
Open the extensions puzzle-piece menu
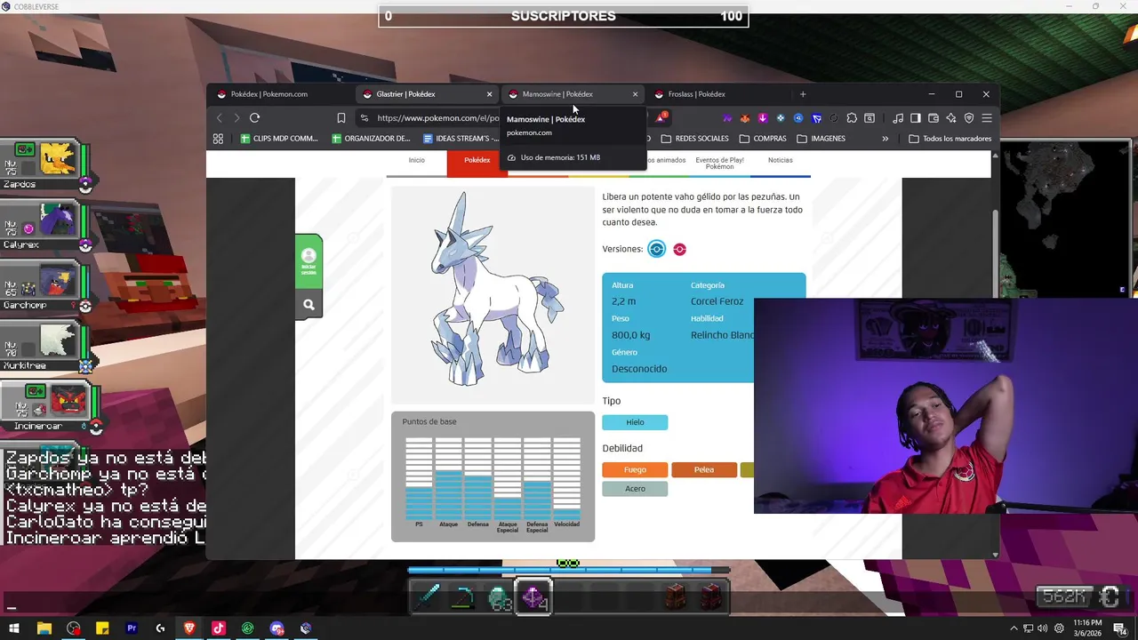(852, 117)
